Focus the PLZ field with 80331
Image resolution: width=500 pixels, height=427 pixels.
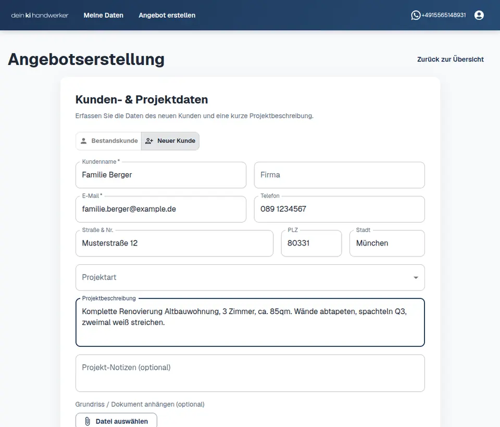311,243
